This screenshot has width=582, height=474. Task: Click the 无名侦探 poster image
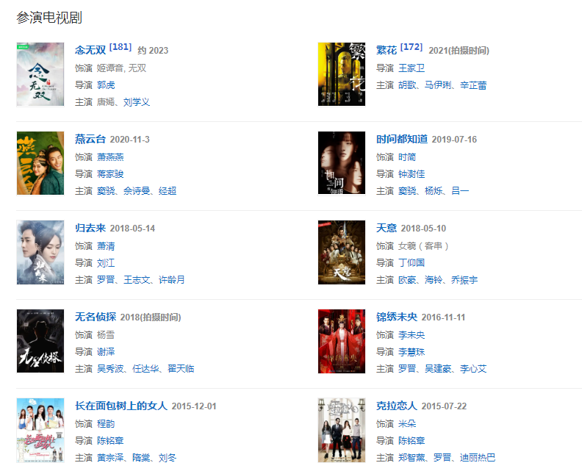(x=40, y=341)
